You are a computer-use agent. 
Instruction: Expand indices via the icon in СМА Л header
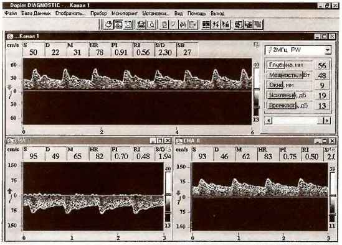coord(333,149)
